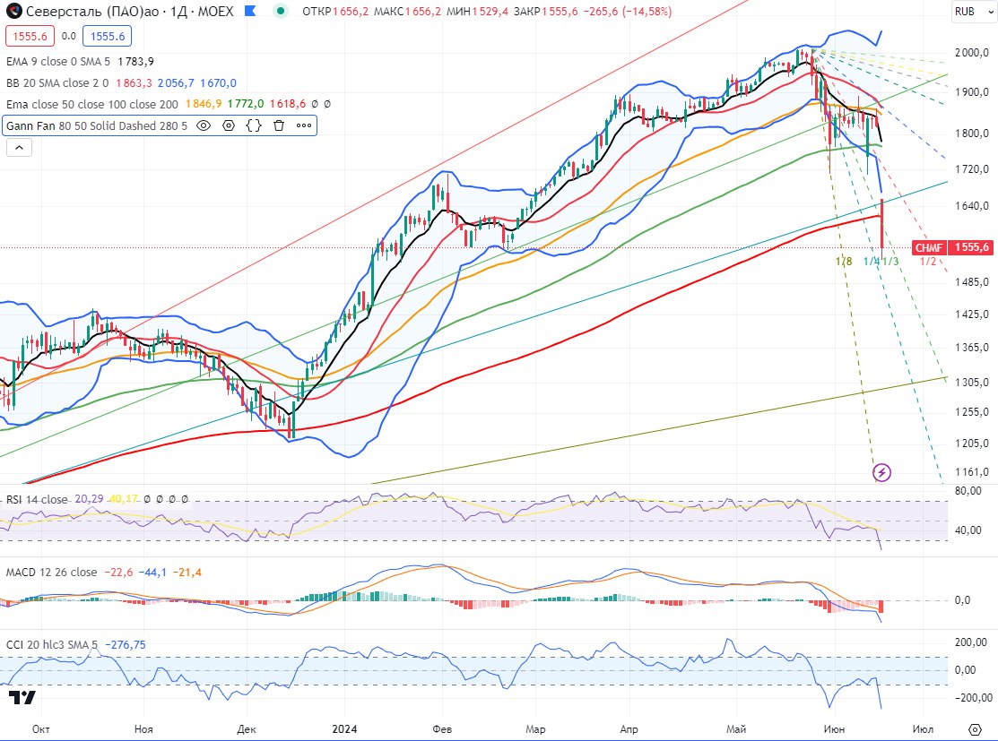Select the RSI 14 close indicator label
998x741 pixels.
(x=36, y=499)
